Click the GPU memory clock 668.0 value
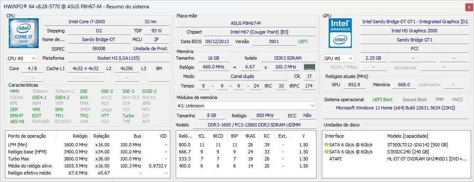Viewport: 474px width, 182px height. click(404, 85)
